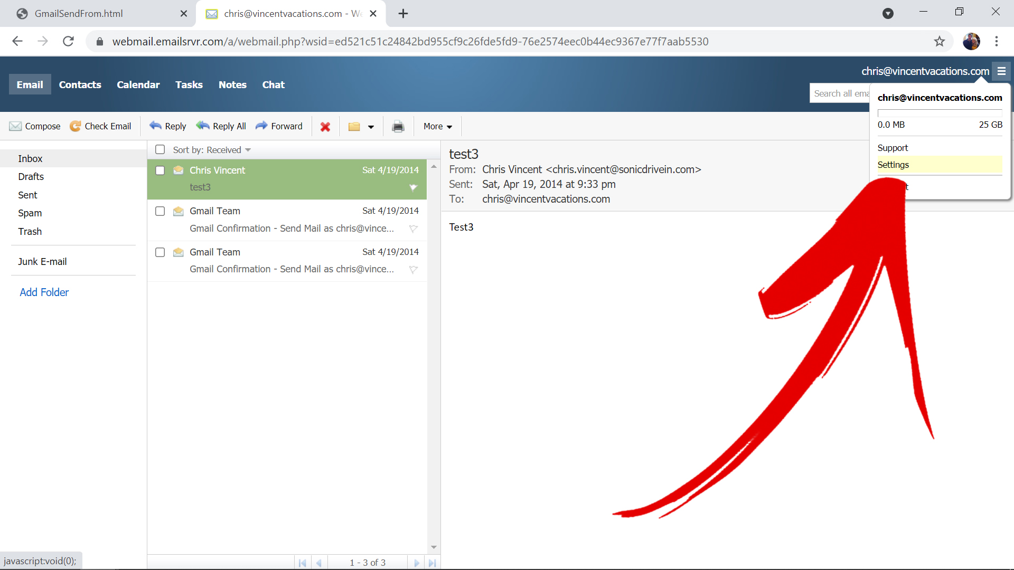Flag the Chris Vincent test3 message
This screenshot has width=1014, height=570.
point(413,187)
